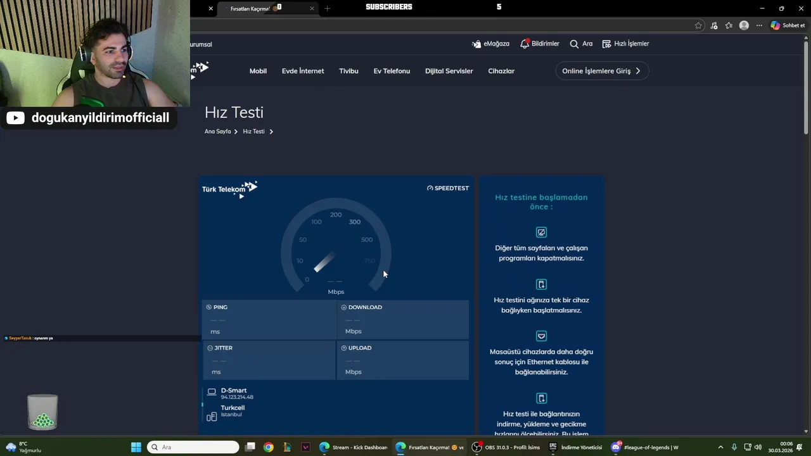Open Bildirimler notifications bell

[x=539, y=44]
